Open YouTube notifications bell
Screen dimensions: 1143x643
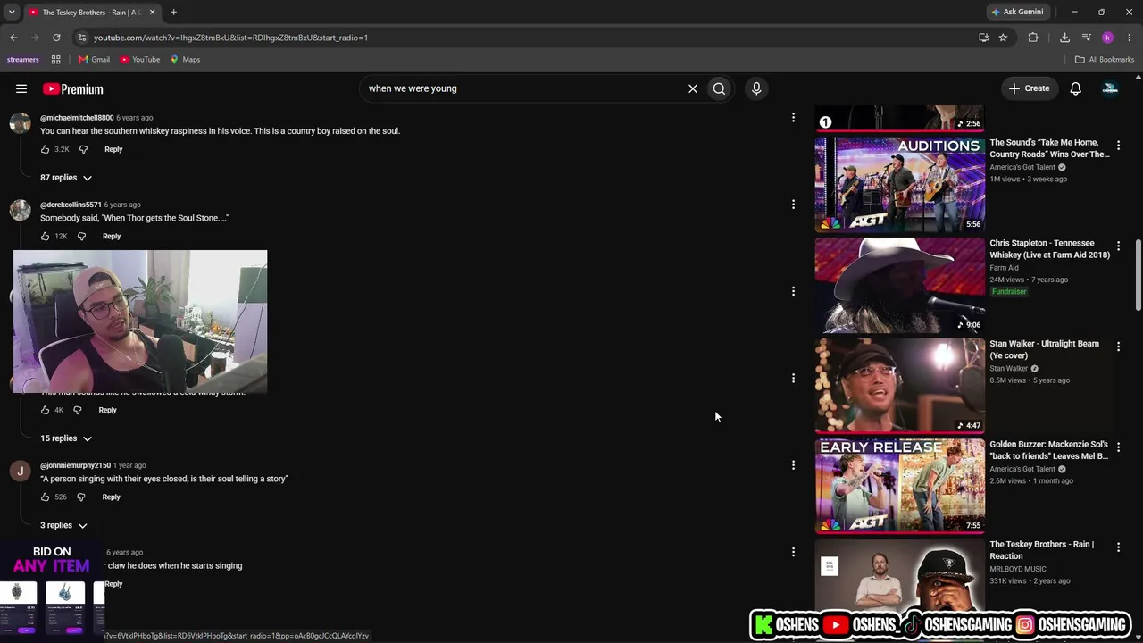[x=1076, y=88]
